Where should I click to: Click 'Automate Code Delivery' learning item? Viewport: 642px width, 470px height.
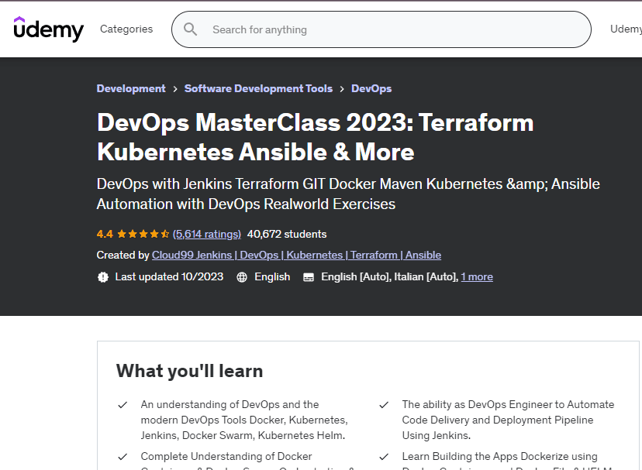tap(508, 420)
